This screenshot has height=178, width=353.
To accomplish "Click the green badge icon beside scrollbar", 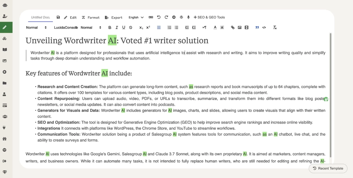I will pyautogui.click(x=326, y=99).
